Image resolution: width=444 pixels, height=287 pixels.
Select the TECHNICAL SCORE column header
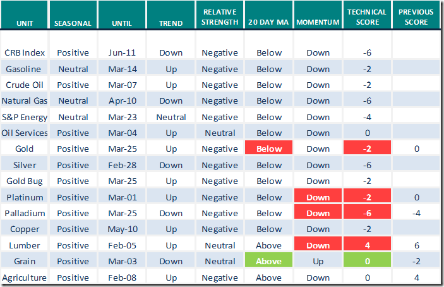pyautogui.click(x=368, y=18)
